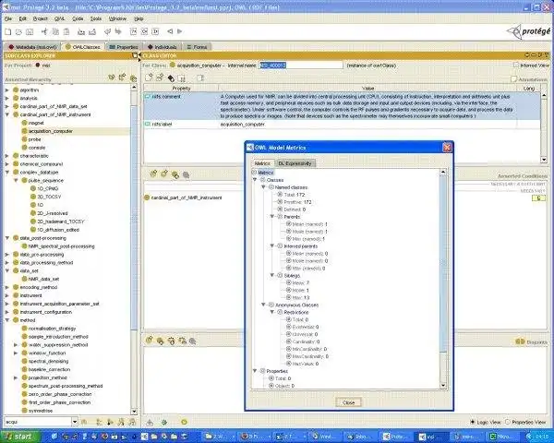Click the magnifier icon on the Asserted Conditions toolbar

[187, 174]
